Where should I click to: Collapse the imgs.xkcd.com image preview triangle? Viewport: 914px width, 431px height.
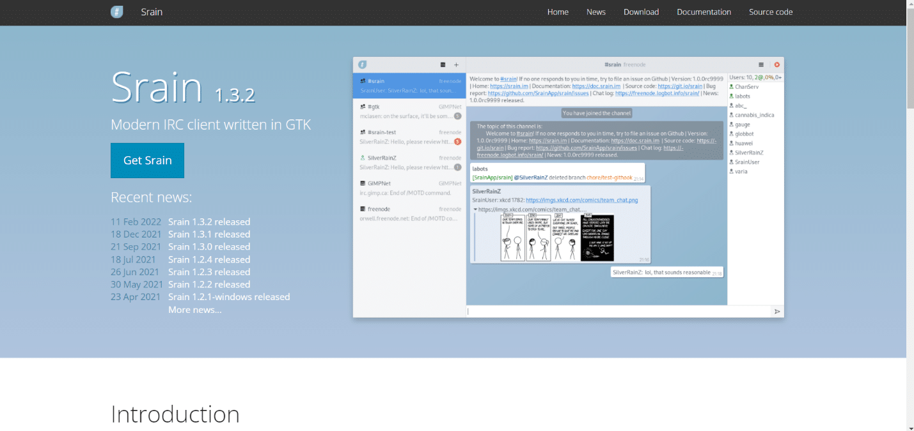pyautogui.click(x=475, y=209)
